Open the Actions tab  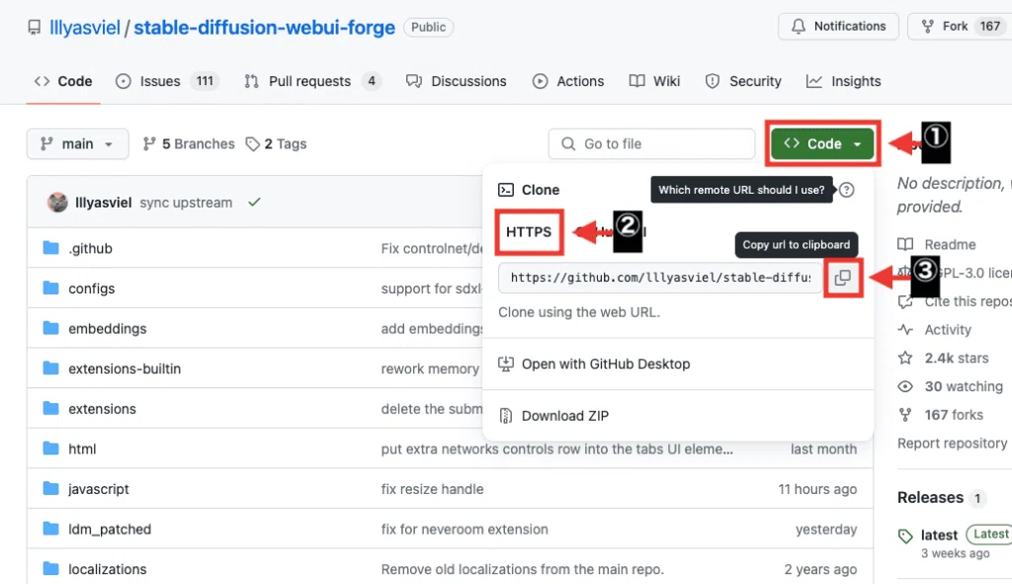[568, 81]
